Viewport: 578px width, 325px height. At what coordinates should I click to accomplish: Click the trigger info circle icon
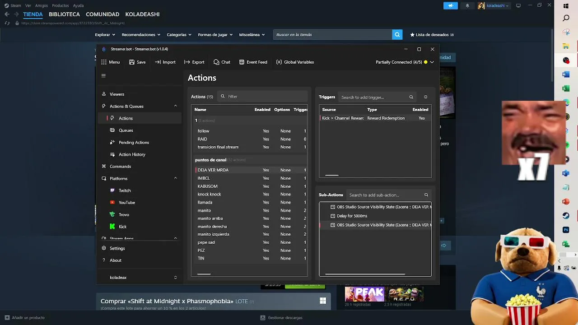425,97
